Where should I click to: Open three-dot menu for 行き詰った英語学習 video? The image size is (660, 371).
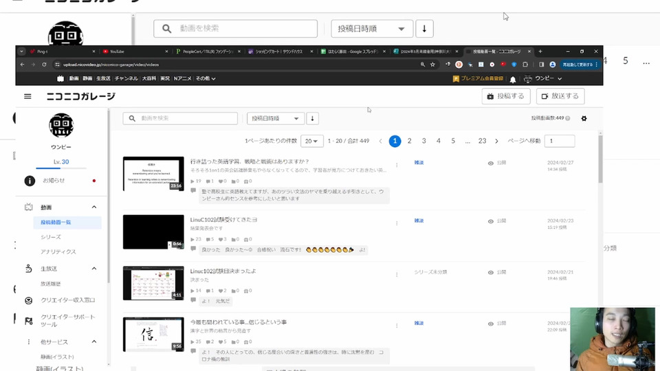click(x=397, y=165)
